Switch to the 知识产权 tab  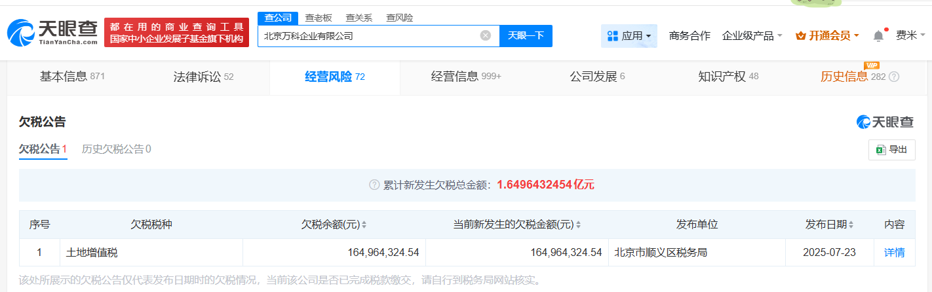point(728,77)
